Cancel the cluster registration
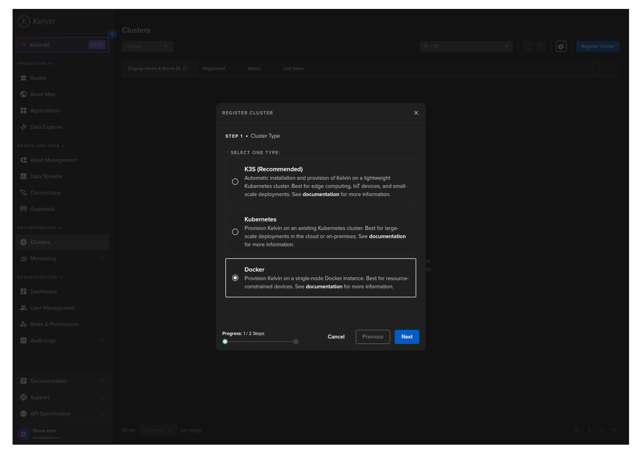The width and height of the screenshot is (642, 454). 336,337
